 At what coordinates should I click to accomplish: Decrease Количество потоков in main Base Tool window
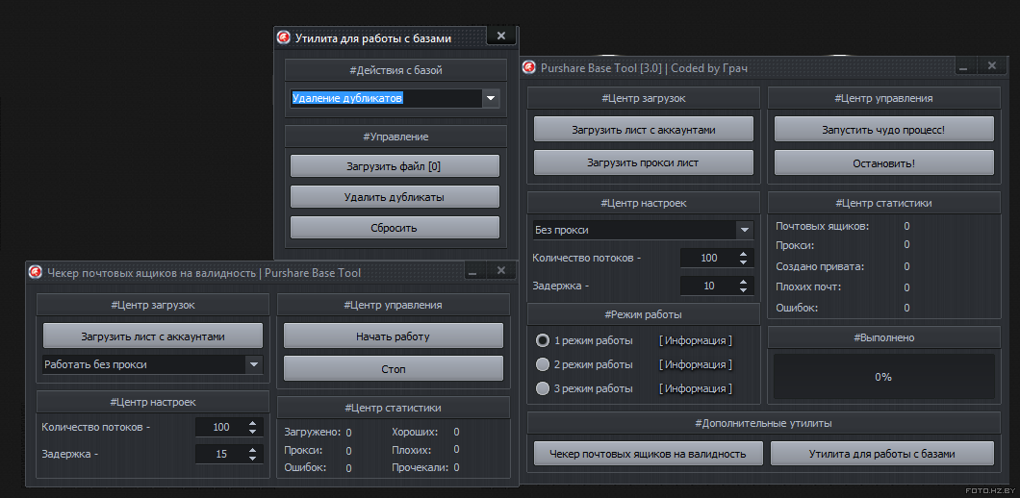click(x=744, y=262)
